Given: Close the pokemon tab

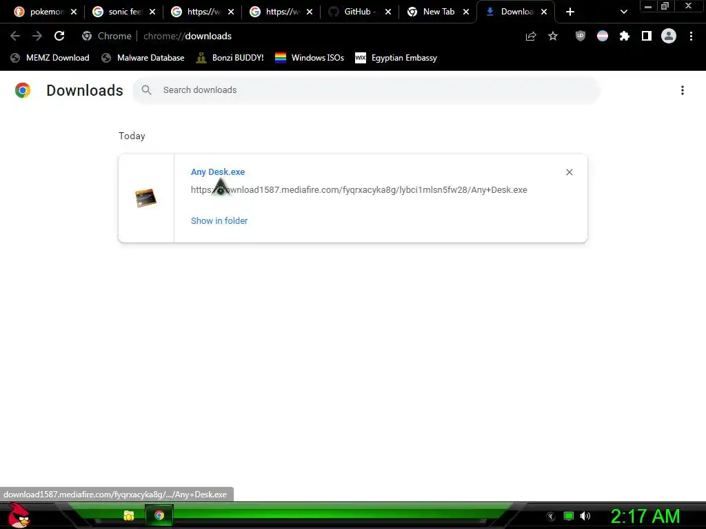Looking at the screenshot, I should pos(74,12).
